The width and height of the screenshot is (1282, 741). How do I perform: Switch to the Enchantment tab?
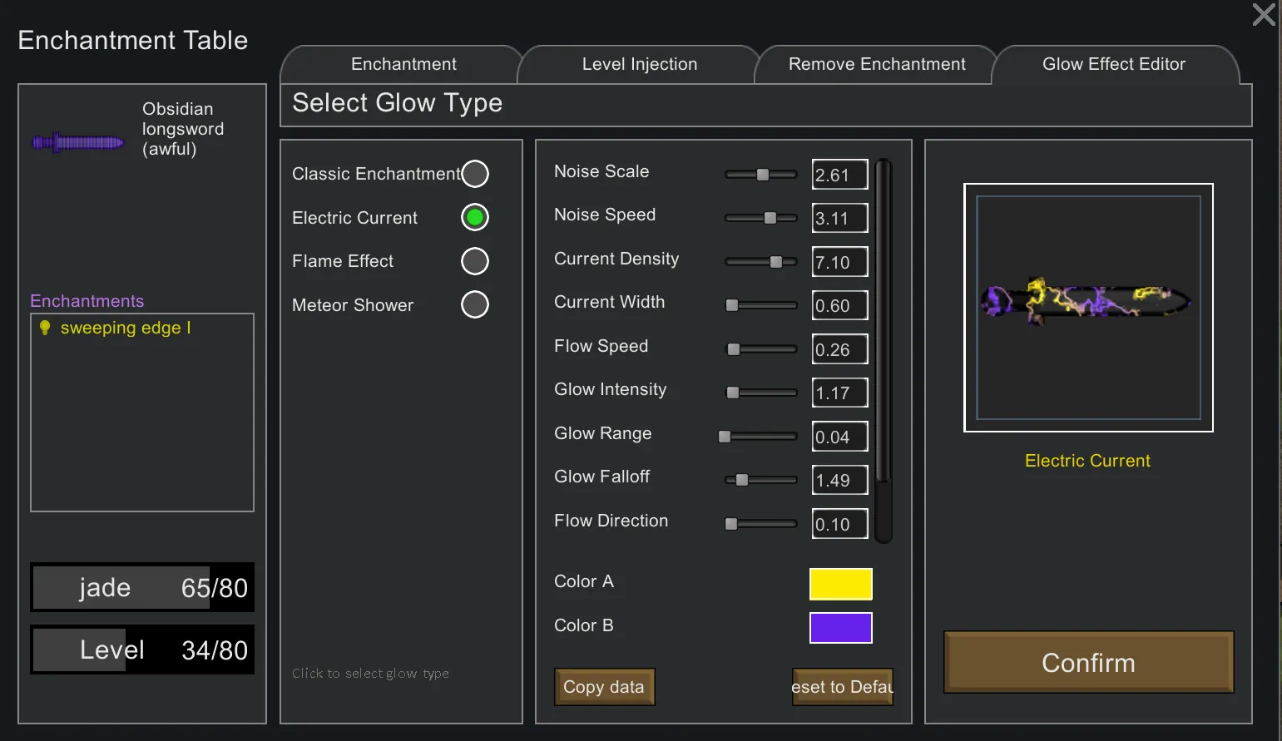403,64
